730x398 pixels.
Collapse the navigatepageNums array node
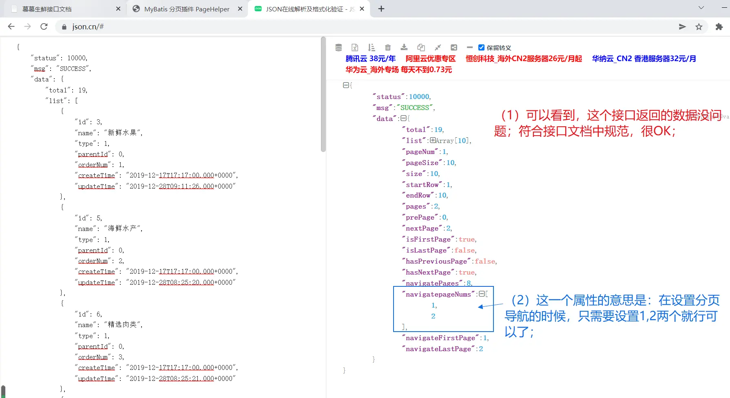(x=481, y=294)
